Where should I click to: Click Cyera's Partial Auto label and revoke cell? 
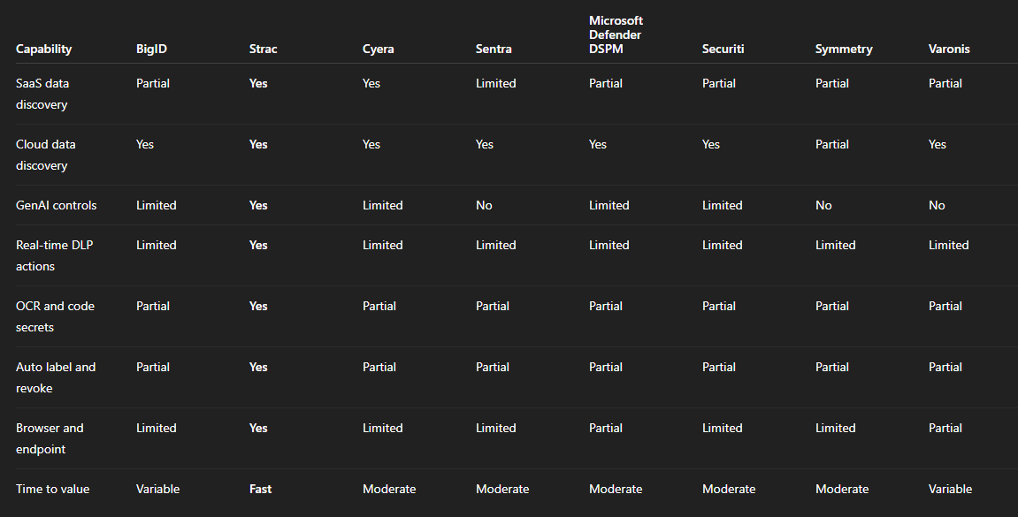379,367
